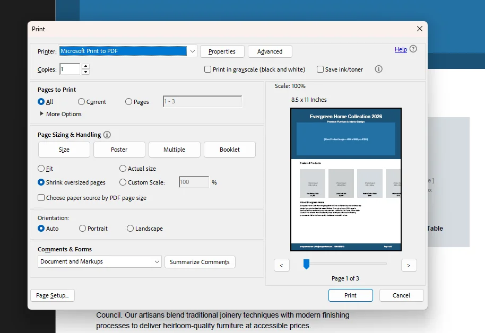Go to previous preview page
Screen dimensions: 485x333
(281, 265)
